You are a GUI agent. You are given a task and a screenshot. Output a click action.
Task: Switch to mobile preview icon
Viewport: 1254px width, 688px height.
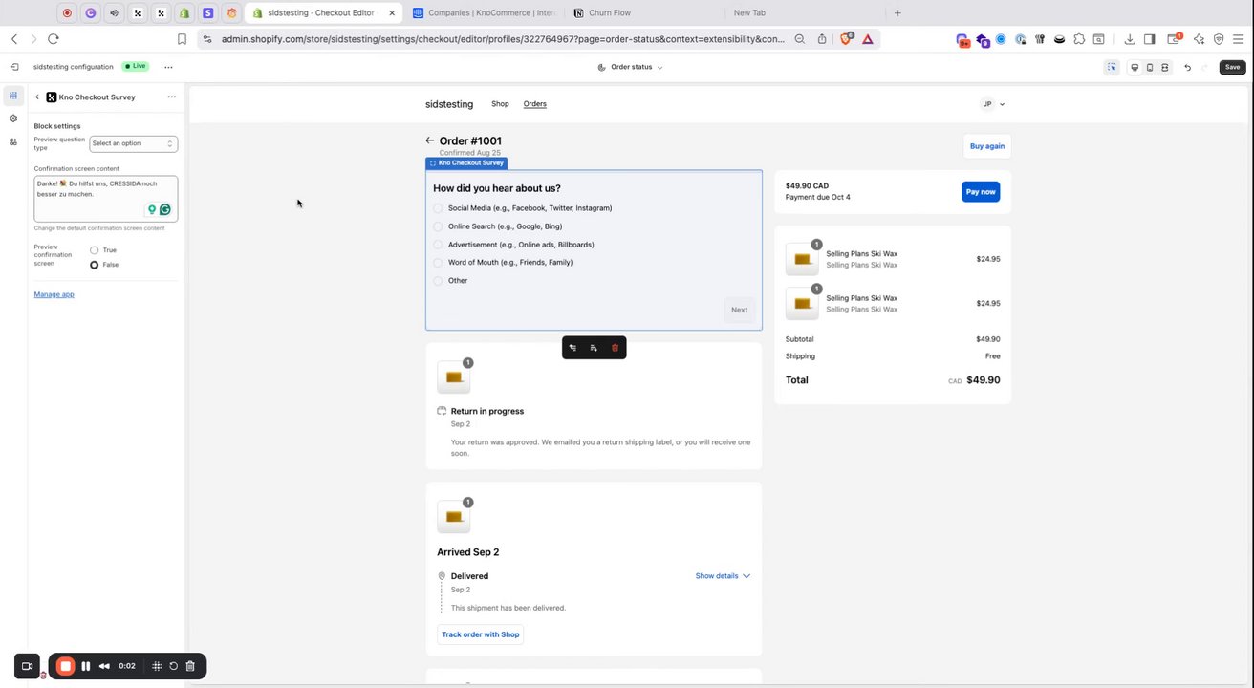pyautogui.click(x=1150, y=67)
